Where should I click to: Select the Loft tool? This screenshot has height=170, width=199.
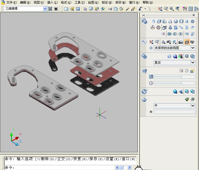click(187, 28)
